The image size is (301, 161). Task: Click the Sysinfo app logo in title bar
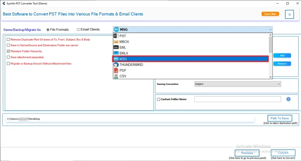click(x=4, y=3)
